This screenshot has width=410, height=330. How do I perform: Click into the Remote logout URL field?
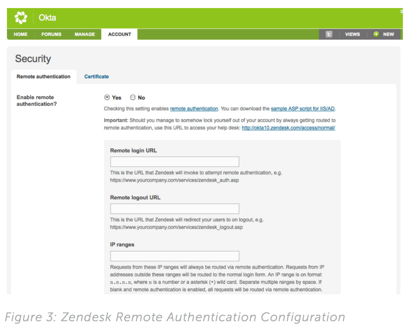click(x=174, y=209)
